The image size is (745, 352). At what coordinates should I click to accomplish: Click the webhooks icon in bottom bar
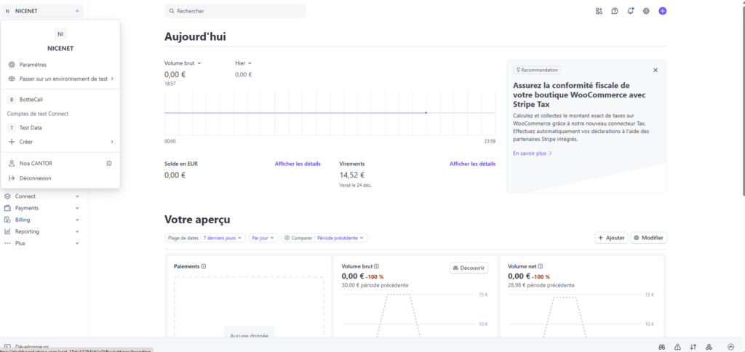709,346
